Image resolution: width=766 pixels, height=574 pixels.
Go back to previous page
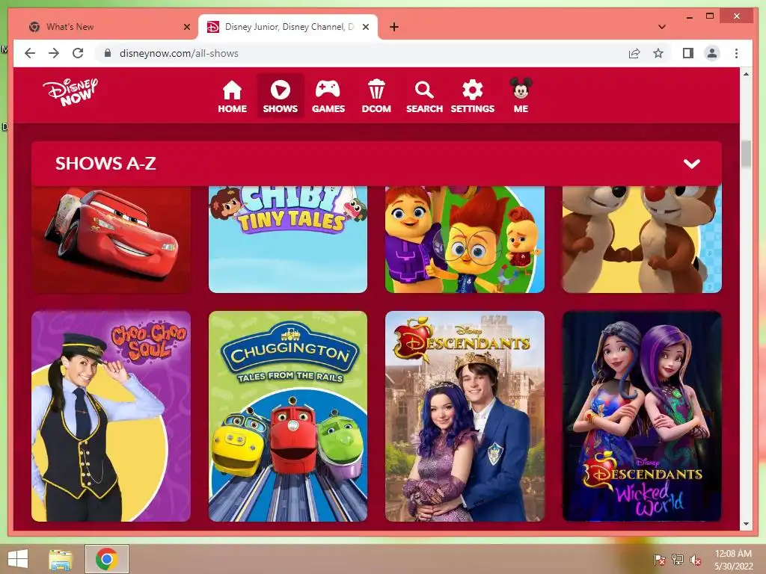click(x=30, y=53)
